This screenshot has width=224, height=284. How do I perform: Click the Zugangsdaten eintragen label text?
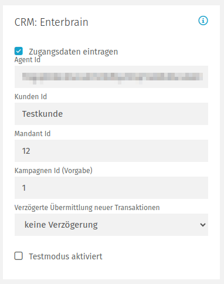73,52
